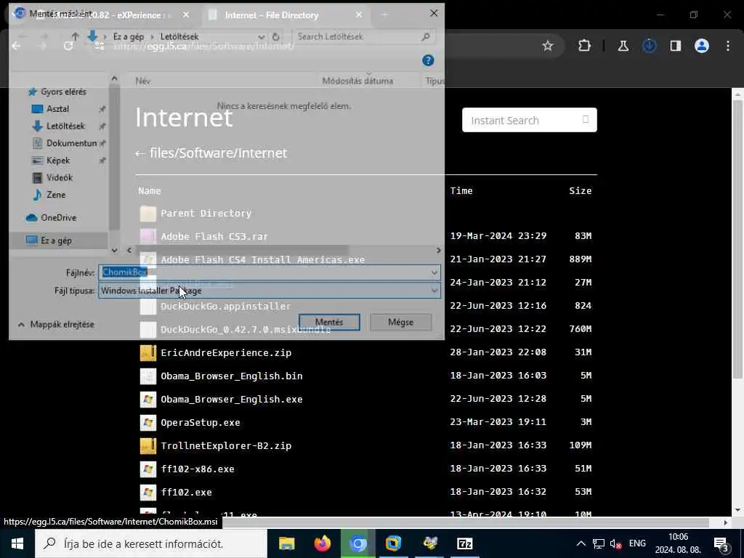The image size is (744, 558).
Task: Open Dokumentumok in the sidebar
Action: click(71, 143)
